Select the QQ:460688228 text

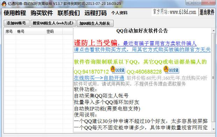click(144, 72)
